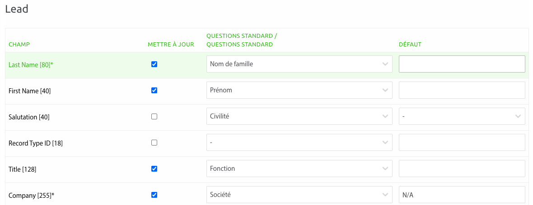Uncheck the Last Name update checkbox
The image size is (533, 205).
tap(154, 64)
